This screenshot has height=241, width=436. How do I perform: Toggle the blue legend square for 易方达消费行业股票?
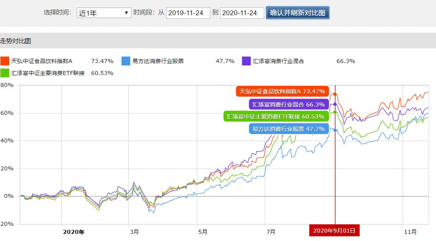click(x=126, y=61)
